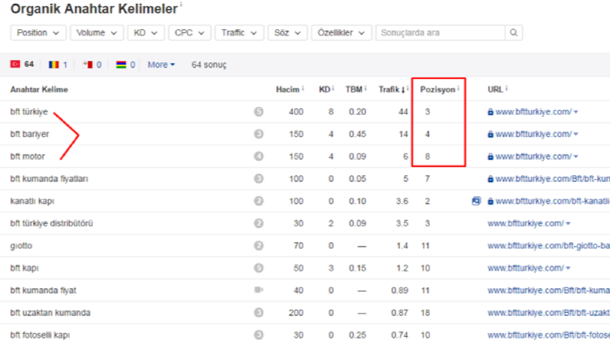Focus the Sonuçlarda ara search field
The image size is (610, 343).
pos(440,32)
